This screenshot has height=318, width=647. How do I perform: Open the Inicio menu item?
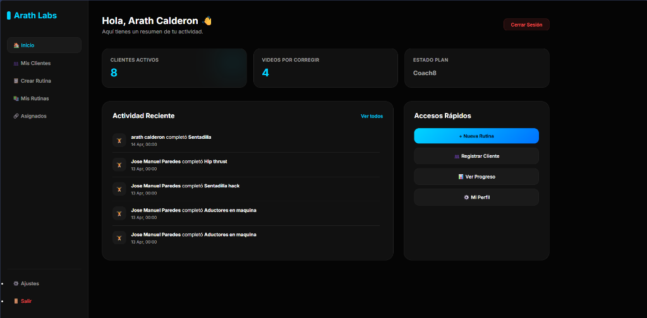coord(44,45)
